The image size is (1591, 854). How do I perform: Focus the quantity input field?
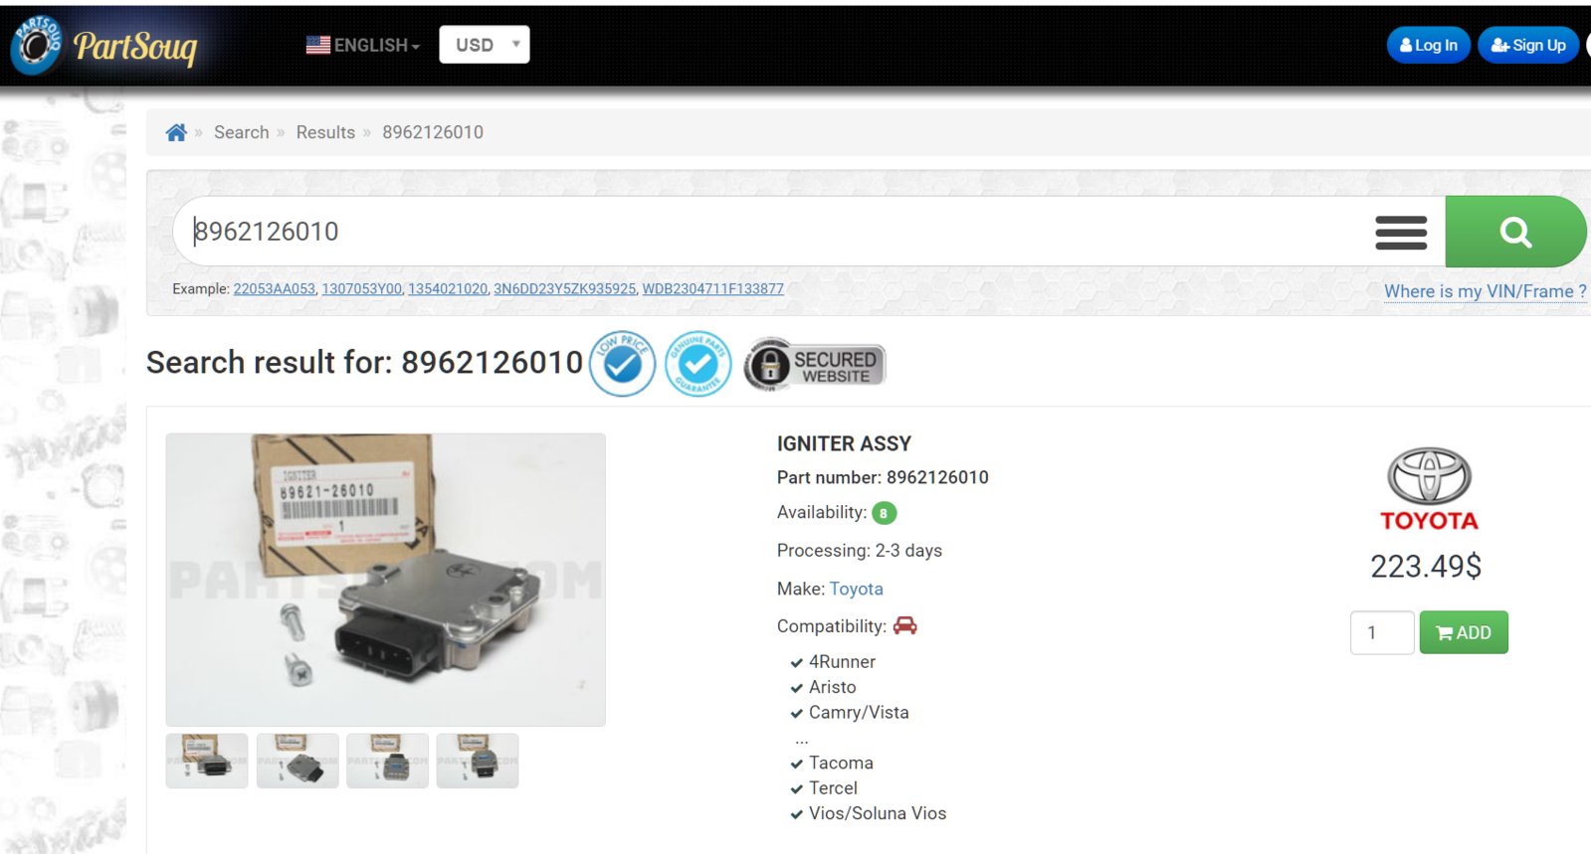(1382, 632)
